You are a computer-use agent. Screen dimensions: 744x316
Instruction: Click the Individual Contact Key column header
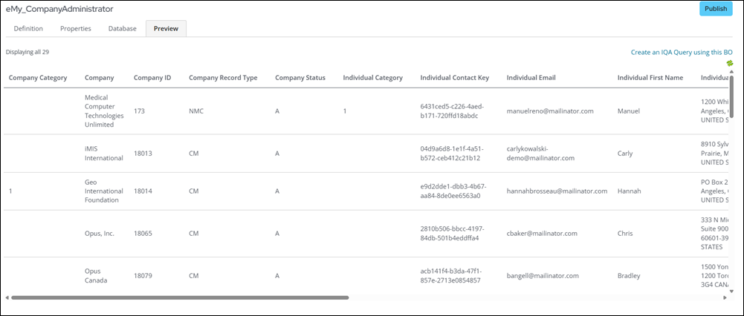coord(454,78)
